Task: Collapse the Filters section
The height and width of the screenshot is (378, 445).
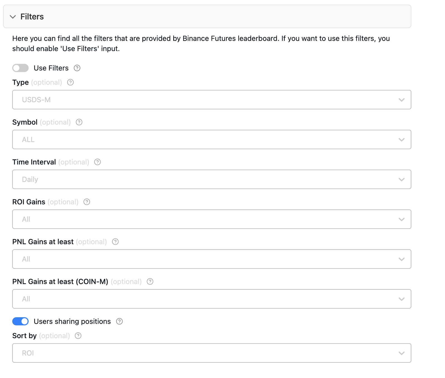Action: (13, 17)
